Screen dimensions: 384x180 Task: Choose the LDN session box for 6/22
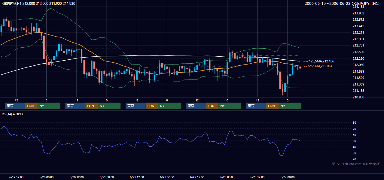[x=212, y=106]
